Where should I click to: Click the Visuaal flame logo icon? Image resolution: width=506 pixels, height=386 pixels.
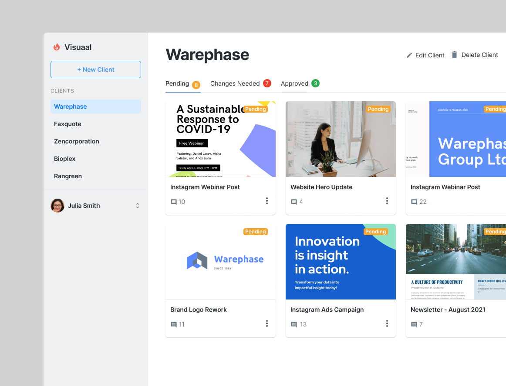tap(57, 47)
